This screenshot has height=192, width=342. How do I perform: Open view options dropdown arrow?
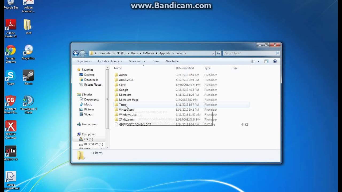[x=258, y=61]
